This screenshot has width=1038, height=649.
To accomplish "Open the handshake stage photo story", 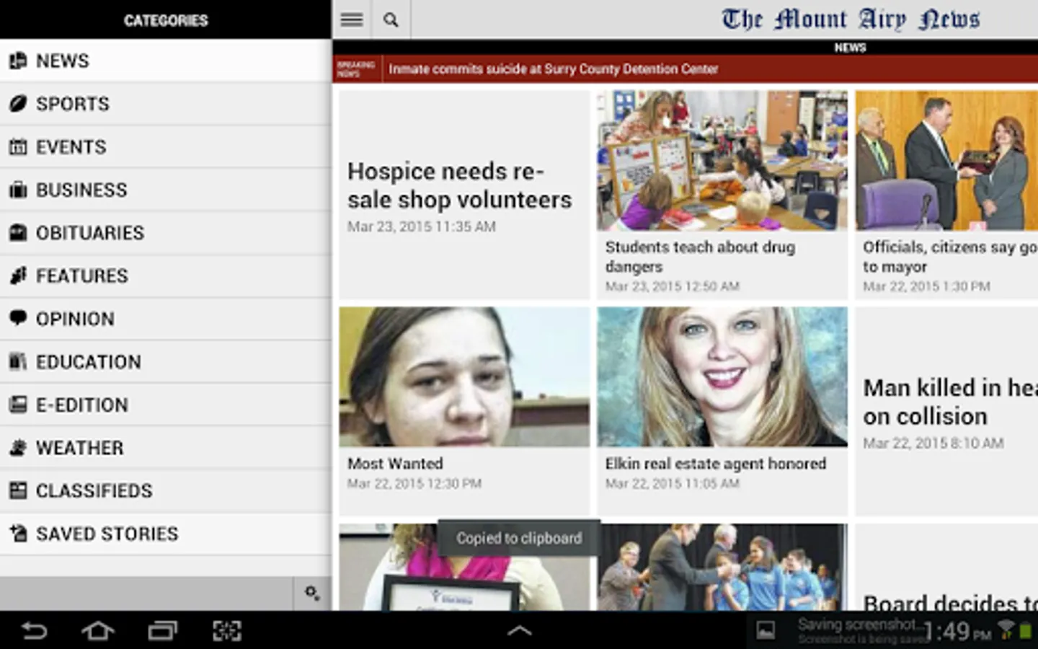I will (x=722, y=568).
